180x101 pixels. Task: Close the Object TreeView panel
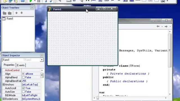pyautogui.click(x=32, y=8)
